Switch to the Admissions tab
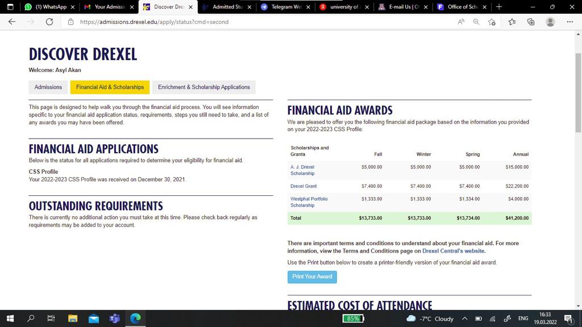The width and height of the screenshot is (582, 327). (48, 87)
